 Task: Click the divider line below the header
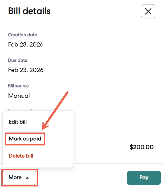82,27
